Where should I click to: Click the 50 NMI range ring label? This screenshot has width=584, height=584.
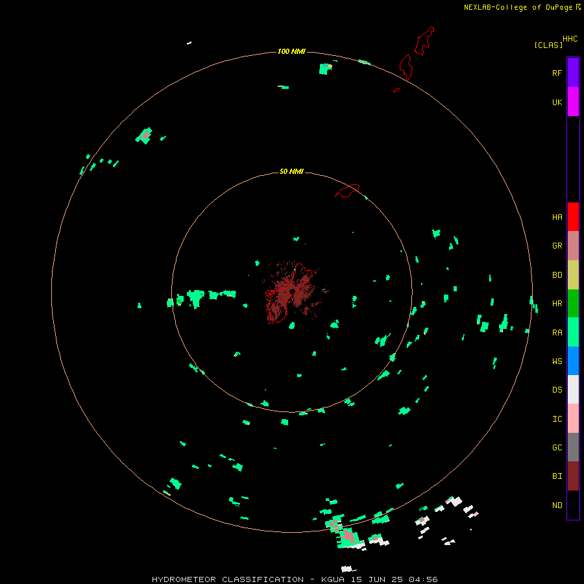291,171
